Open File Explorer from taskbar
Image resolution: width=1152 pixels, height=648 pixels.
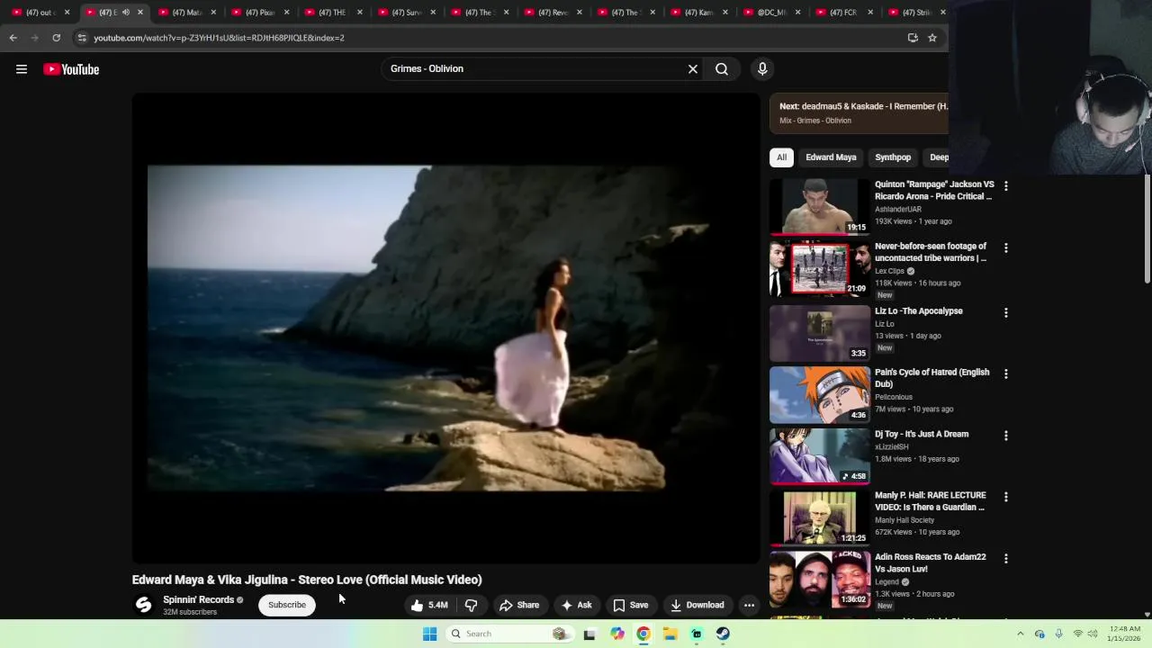(x=670, y=634)
